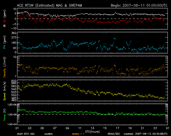This screenshot has width=171, height=136.
Task: Click the '1.0E+06' Temp axis tick
Action: coord(12,105)
